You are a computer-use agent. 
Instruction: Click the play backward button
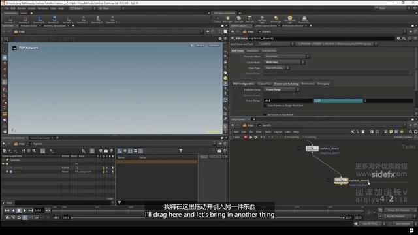coord(13,210)
